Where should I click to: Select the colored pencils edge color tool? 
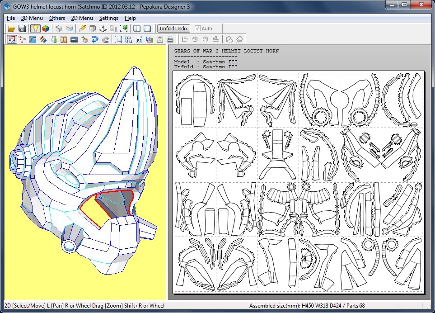coord(43,39)
